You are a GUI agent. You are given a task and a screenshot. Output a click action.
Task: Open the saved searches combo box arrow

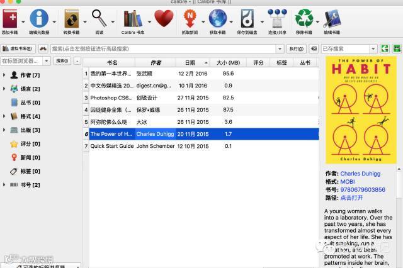(373, 48)
